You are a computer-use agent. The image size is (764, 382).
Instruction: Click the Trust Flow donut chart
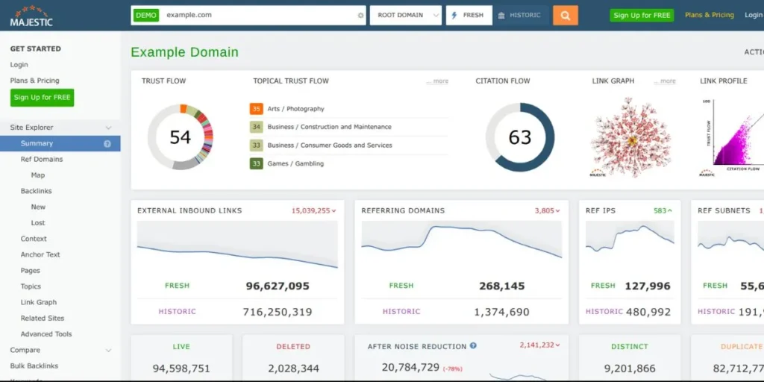coord(181,137)
